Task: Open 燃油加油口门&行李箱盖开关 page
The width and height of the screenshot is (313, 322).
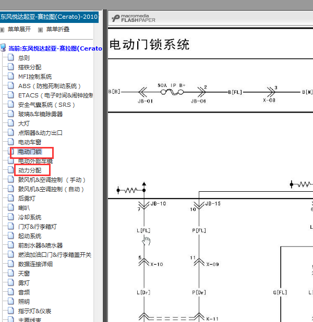Action: pyautogui.click(x=55, y=255)
